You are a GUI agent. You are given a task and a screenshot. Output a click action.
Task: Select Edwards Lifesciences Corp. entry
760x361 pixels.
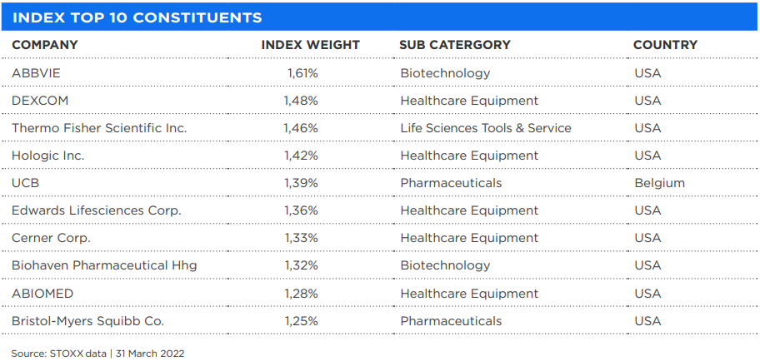[96, 210]
